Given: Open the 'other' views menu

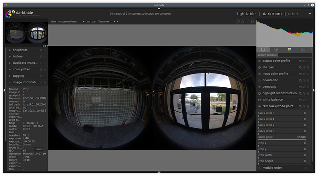Looking at the screenshot, I should click(293, 14).
